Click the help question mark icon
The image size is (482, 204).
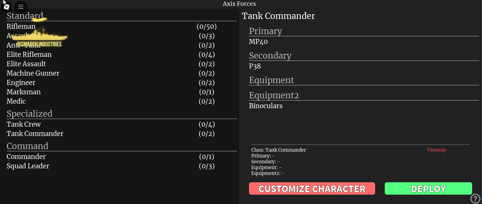pos(475,199)
